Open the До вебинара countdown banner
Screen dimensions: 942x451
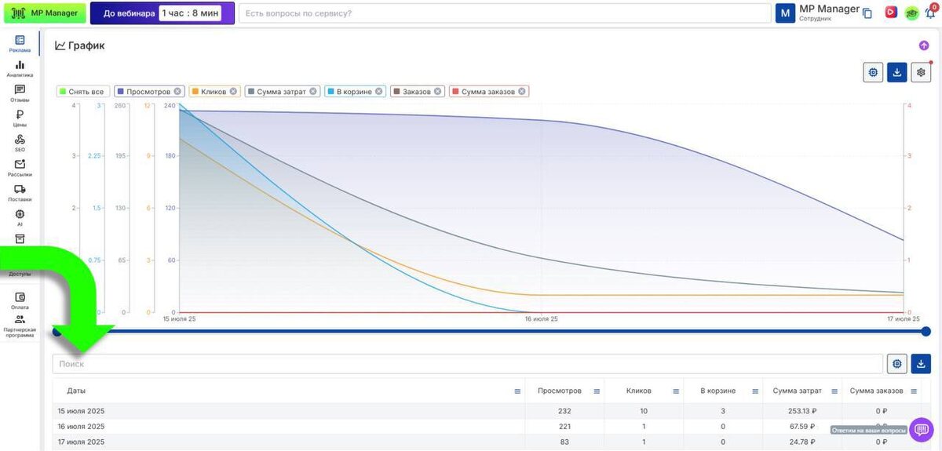162,13
